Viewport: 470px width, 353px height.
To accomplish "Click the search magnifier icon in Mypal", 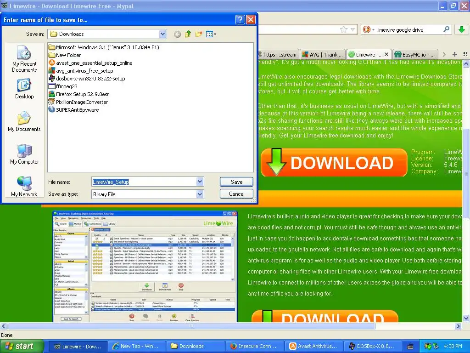I will 446,29.
